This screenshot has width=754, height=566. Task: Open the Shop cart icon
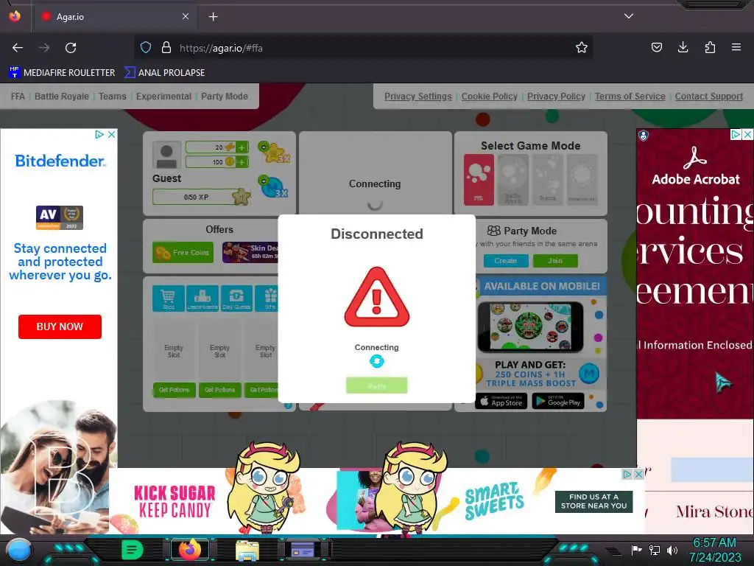click(x=169, y=298)
